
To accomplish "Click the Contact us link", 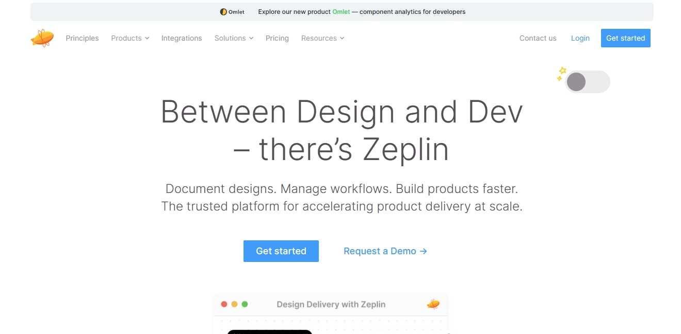I will (538, 38).
